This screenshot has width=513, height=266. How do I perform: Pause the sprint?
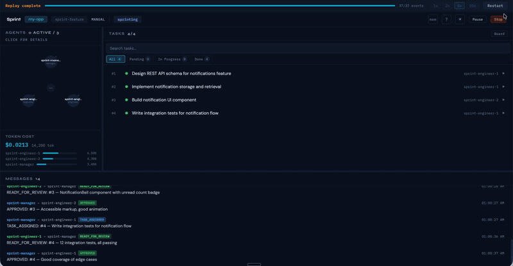coord(477,19)
